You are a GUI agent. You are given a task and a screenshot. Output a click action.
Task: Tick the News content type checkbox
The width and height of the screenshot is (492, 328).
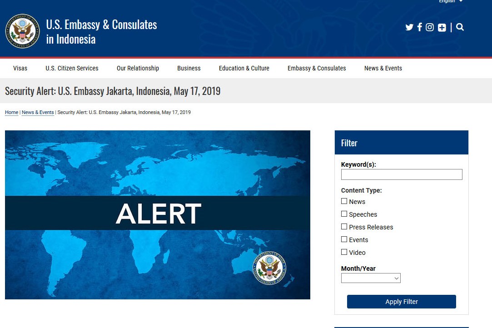[344, 201]
